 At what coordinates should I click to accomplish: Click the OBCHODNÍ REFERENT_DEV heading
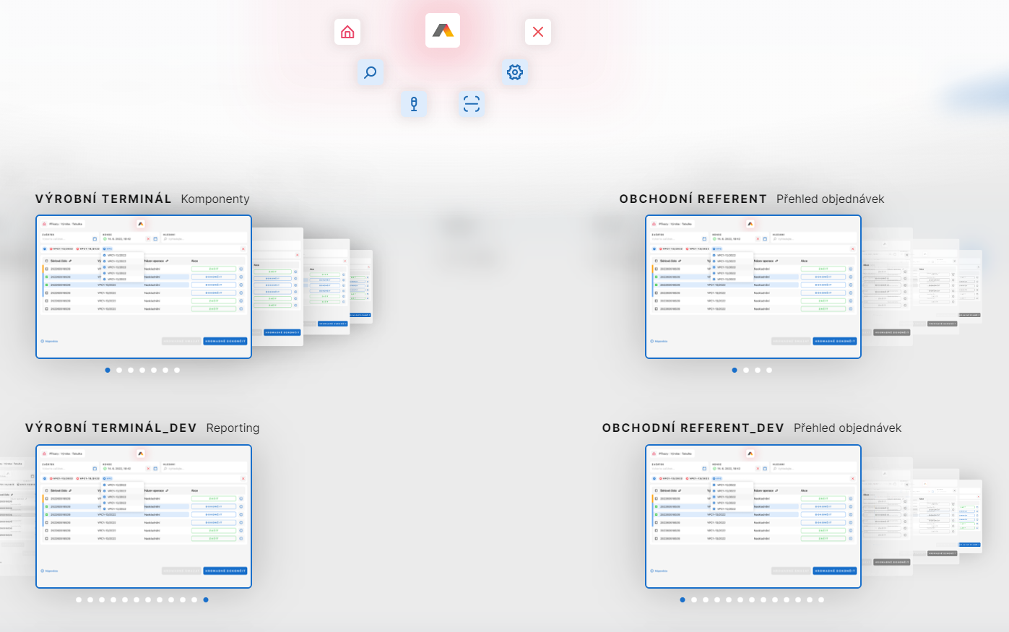click(693, 428)
